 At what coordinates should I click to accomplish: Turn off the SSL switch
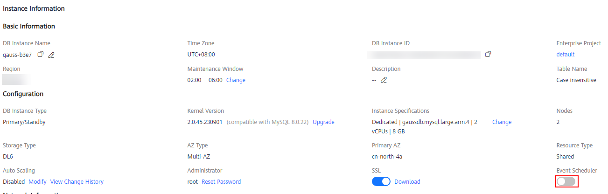click(381, 181)
